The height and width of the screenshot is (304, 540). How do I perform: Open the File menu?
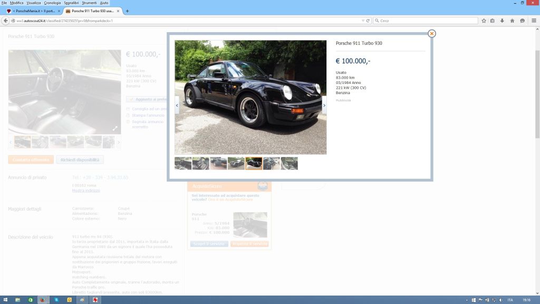(4, 3)
